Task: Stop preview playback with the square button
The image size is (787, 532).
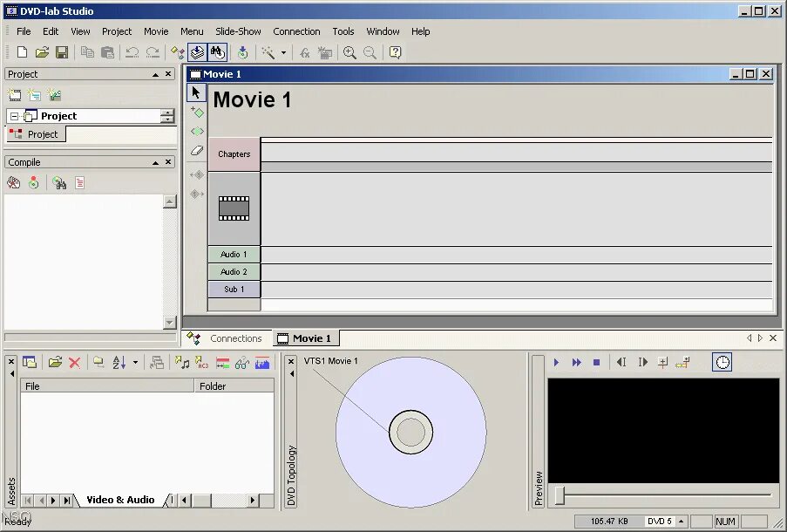Action: pos(596,362)
